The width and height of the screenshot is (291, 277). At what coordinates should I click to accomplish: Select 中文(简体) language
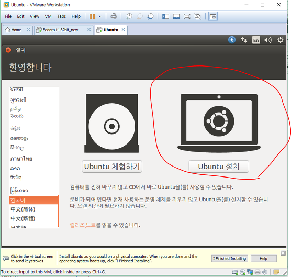[x=23, y=209]
